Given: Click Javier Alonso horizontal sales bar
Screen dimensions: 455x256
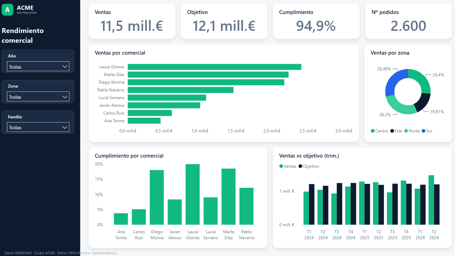Looking at the screenshot, I should coord(164,105).
